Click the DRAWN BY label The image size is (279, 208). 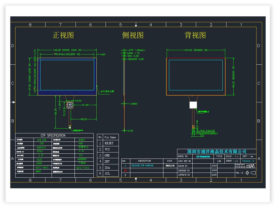183,166
